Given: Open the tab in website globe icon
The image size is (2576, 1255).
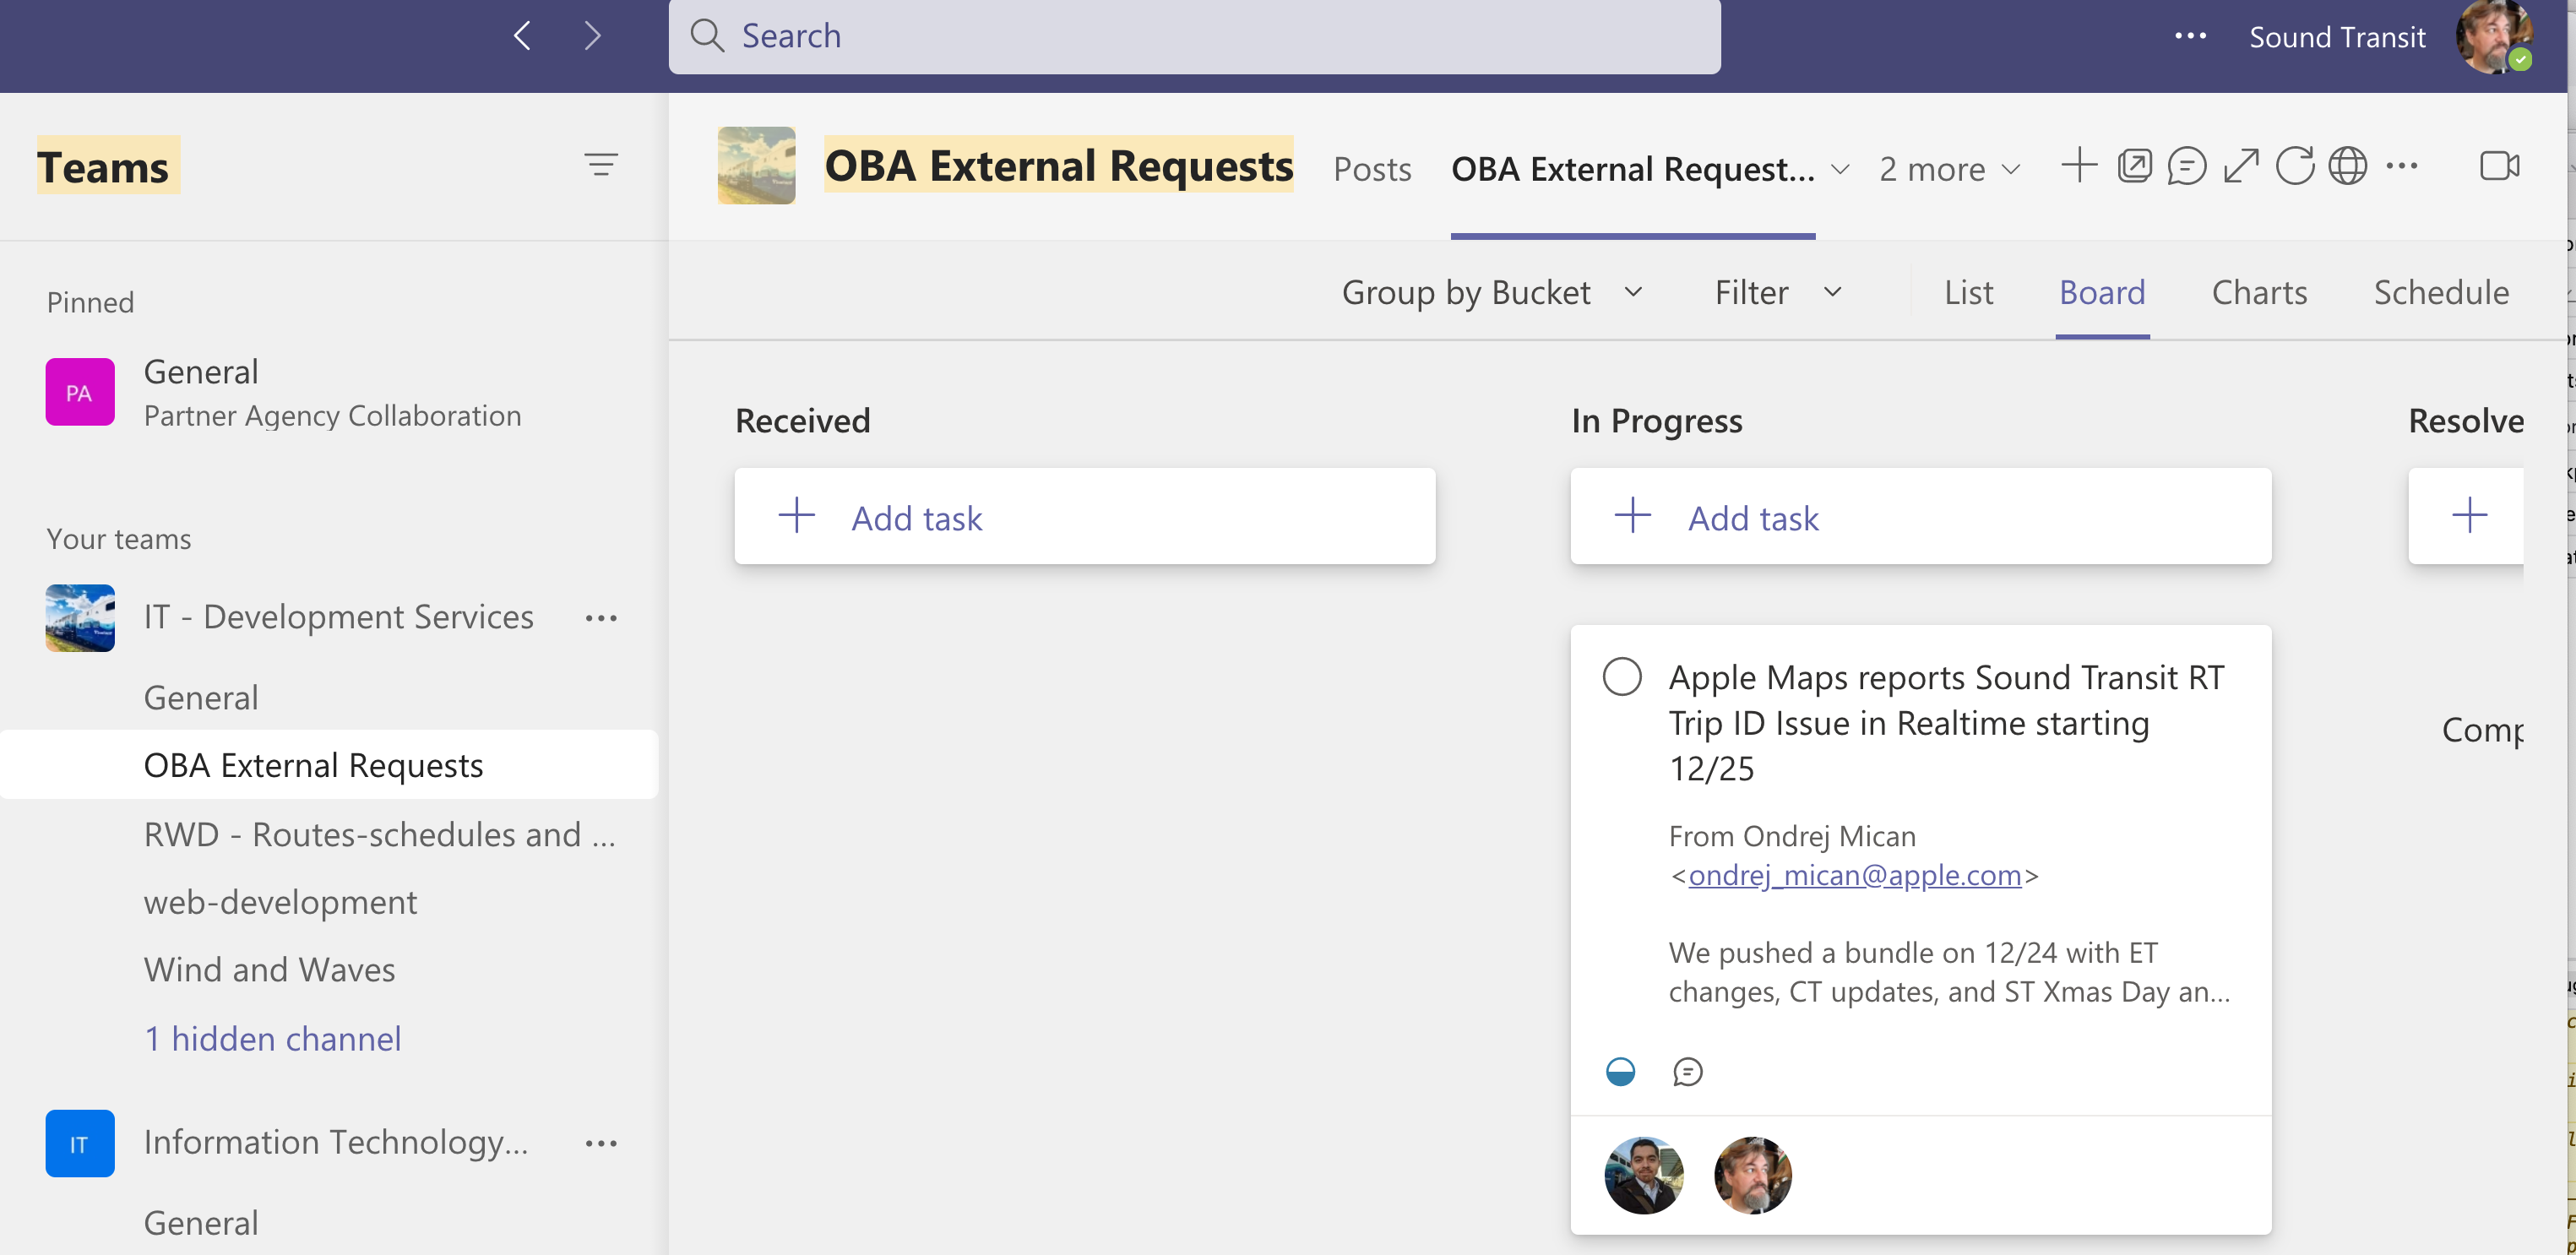Looking at the screenshot, I should [2347, 166].
